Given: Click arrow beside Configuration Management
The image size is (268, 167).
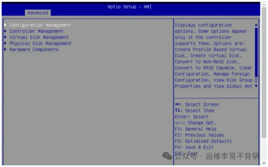Looking at the screenshot, I should click(x=5, y=25).
